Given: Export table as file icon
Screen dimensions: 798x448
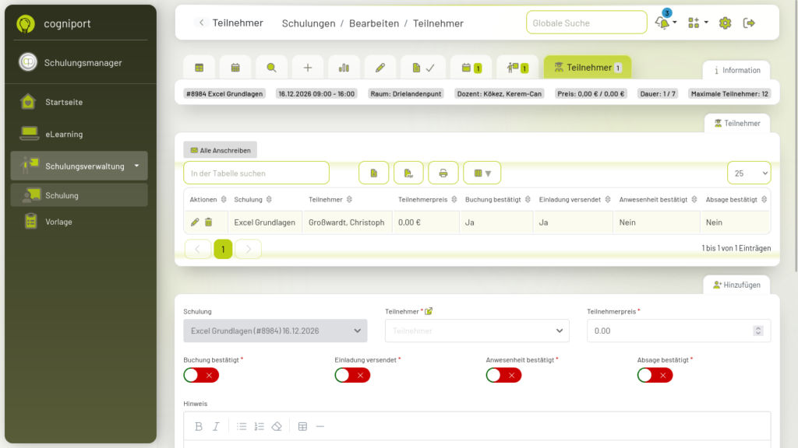Looking at the screenshot, I should pos(373,173).
